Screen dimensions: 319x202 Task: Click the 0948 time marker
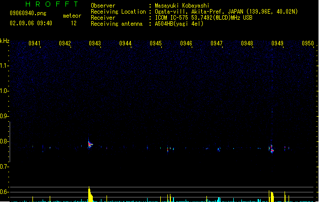247,43
